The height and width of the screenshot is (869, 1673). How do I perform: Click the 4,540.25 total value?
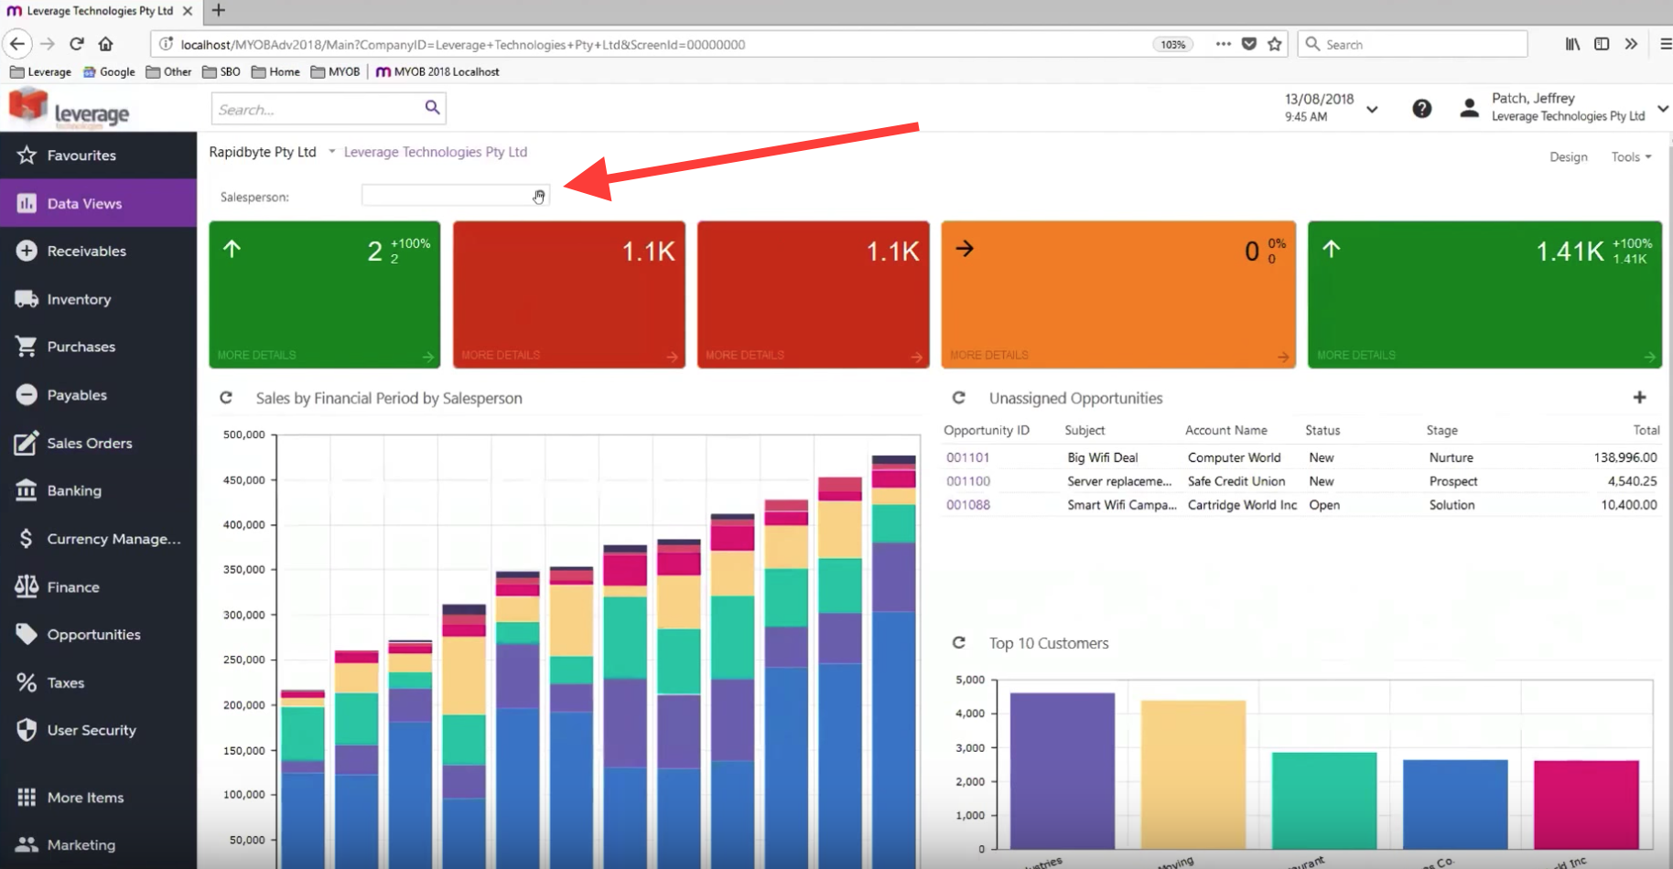[x=1632, y=481]
